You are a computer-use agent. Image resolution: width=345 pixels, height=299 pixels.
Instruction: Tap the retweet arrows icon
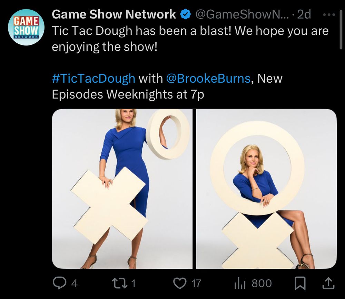click(119, 283)
